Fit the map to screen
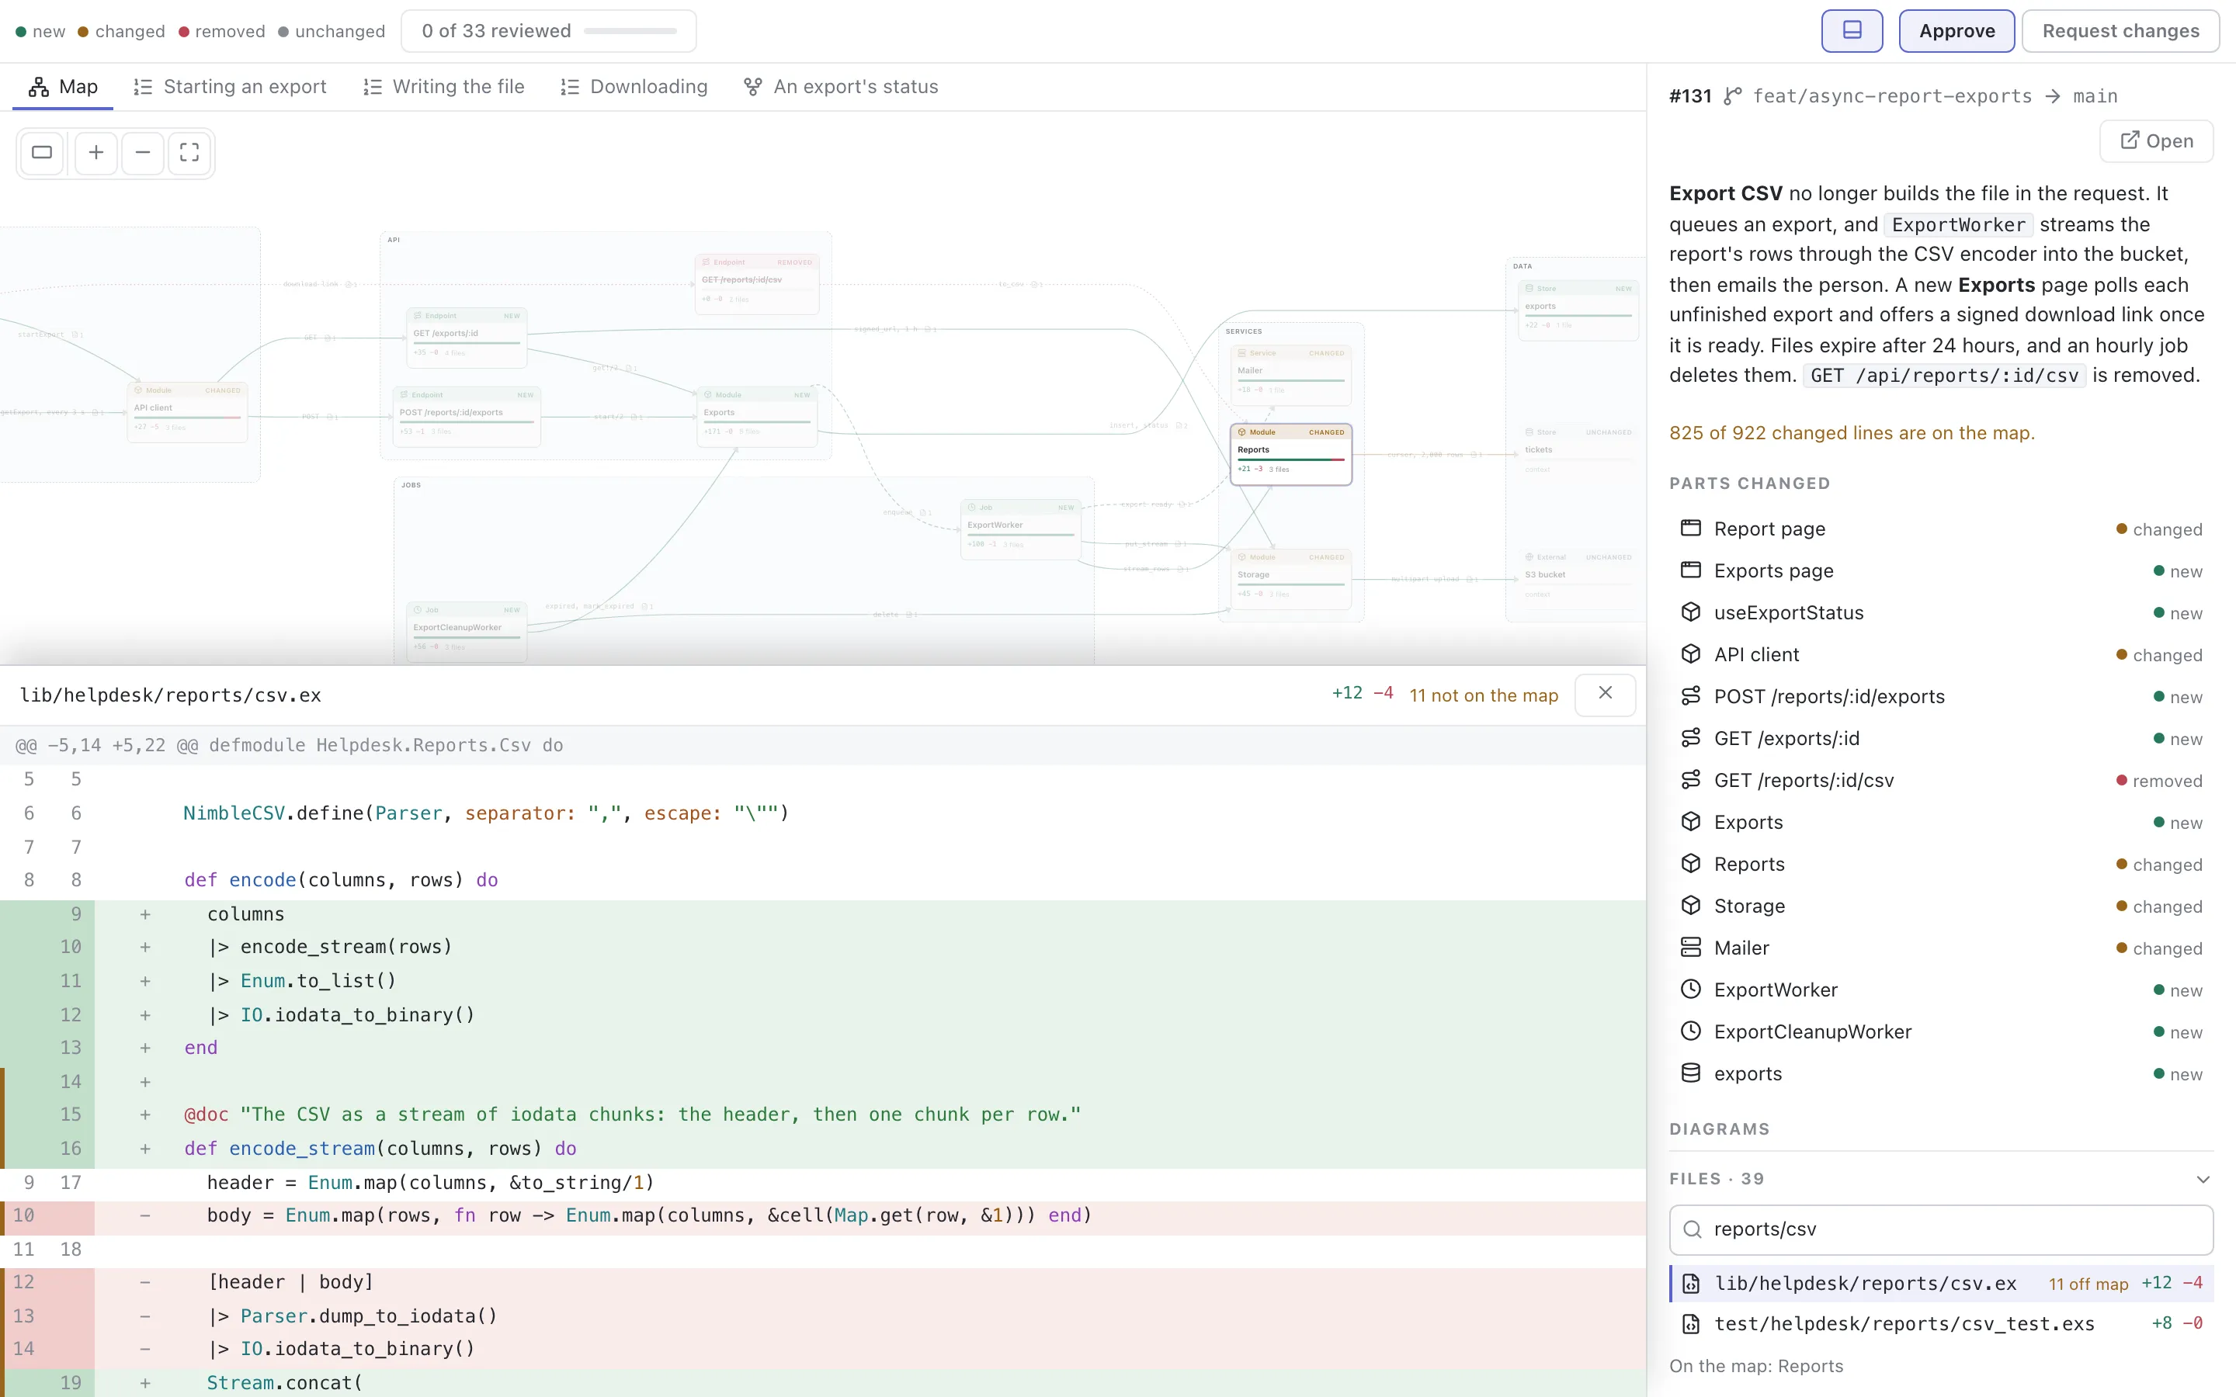Viewport: 2236px width, 1397px height. (189, 152)
